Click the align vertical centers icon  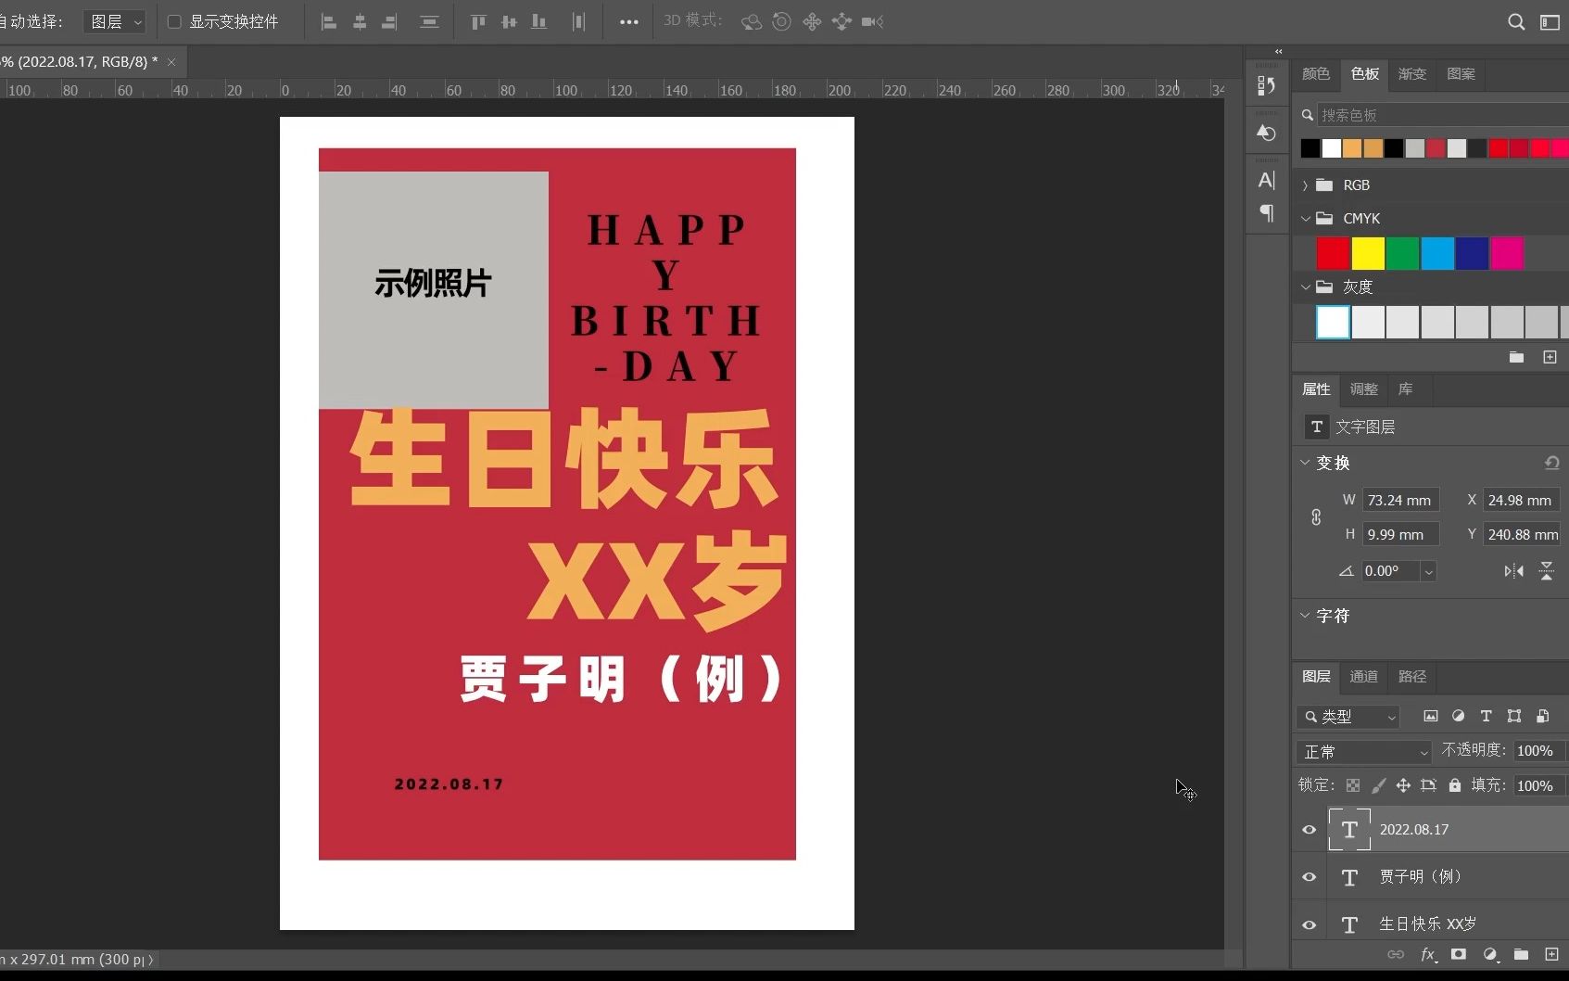pyautogui.click(x=509, y=22)
